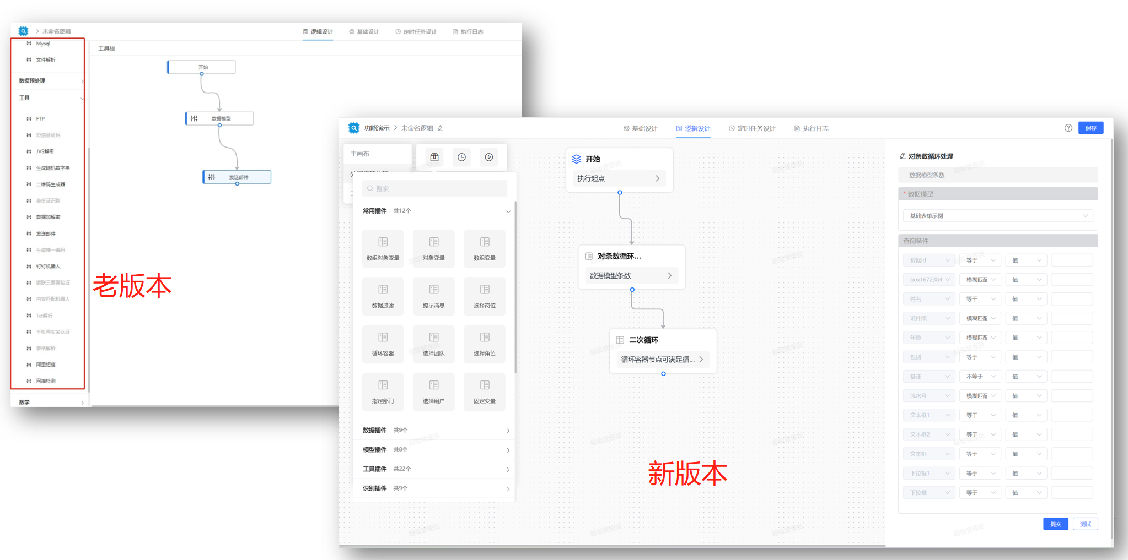
Task: Select the 数组对象变量 plugin tile
Action: pyautogui.click(x=383, y=248)
